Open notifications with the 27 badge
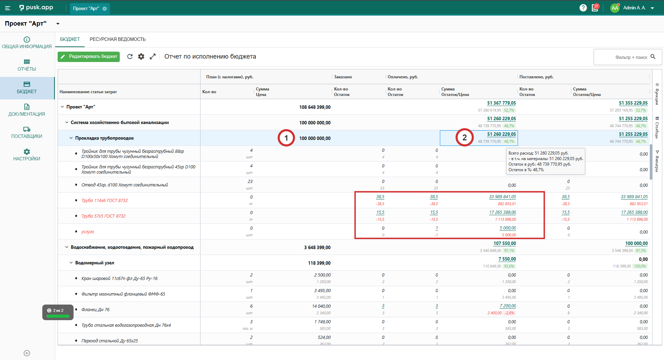This screenshot has height=360, width=664. 595,8
